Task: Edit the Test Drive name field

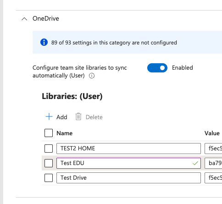Action: [x=128, y=178]
